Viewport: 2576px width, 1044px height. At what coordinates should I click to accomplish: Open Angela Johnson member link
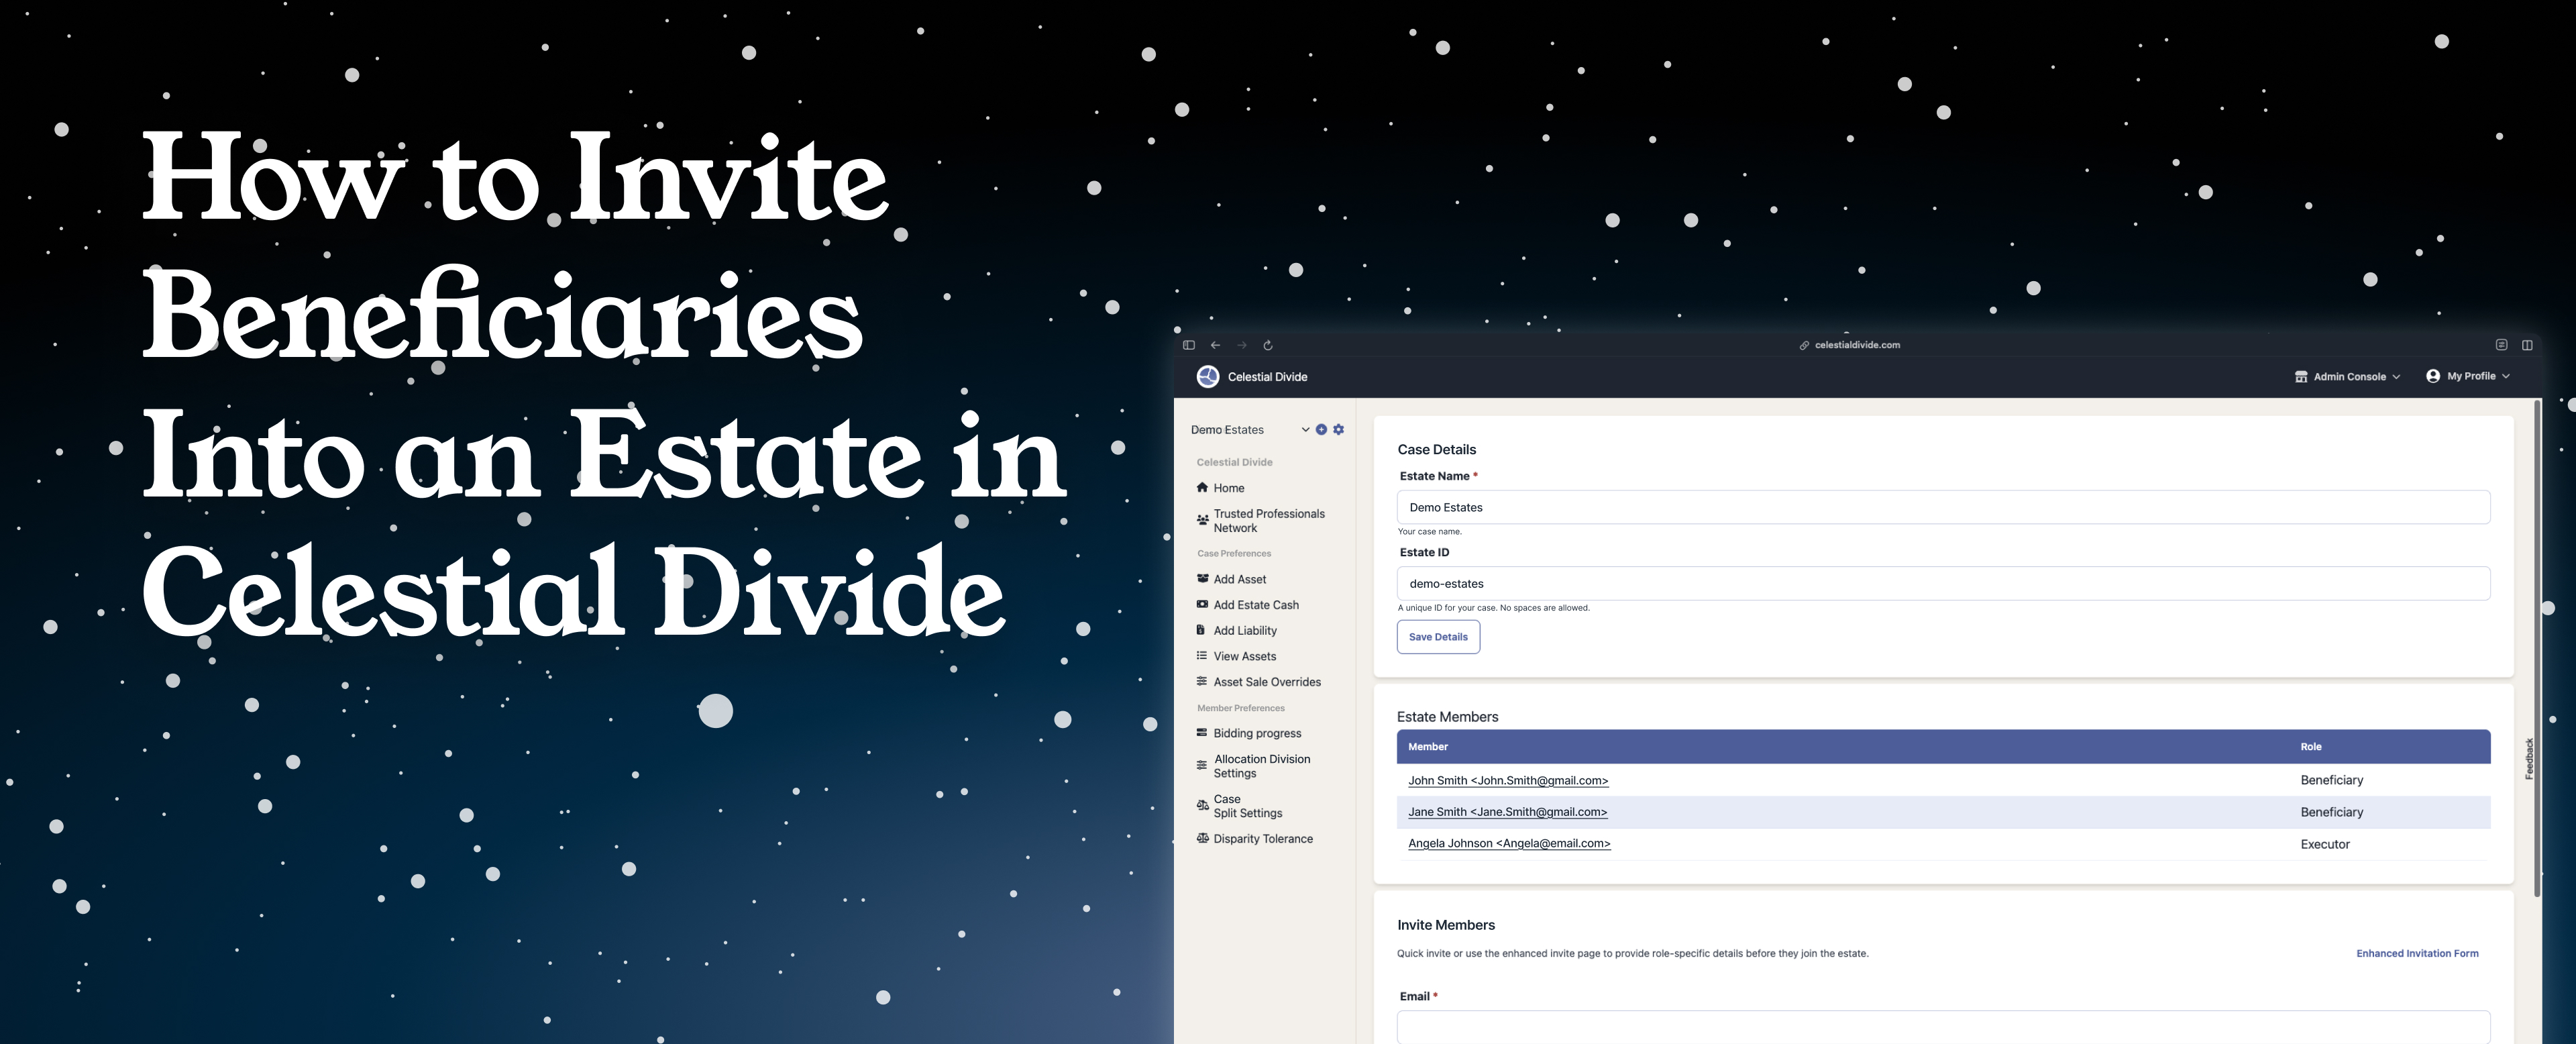tap(1509, 843)
